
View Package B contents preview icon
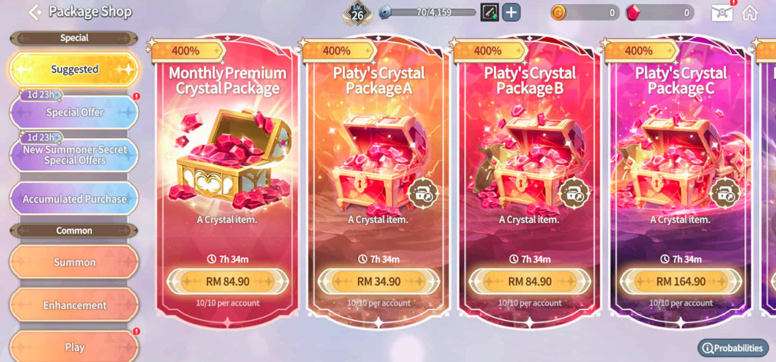(x=575, y=193)
